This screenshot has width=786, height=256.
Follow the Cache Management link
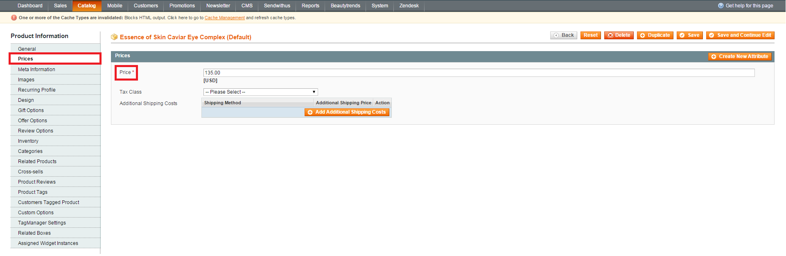pos(225,18)
